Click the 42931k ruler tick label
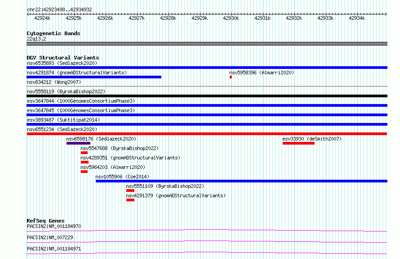This screenshot has width=400, height=259. click(x=262, y=18)
